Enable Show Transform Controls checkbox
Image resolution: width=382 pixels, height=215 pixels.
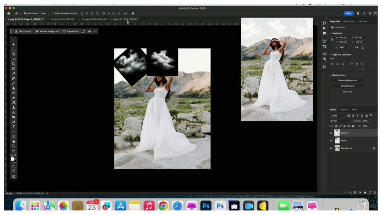(53, 13)
